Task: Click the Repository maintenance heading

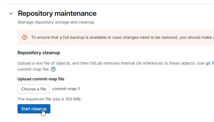Action: (57, 13)
